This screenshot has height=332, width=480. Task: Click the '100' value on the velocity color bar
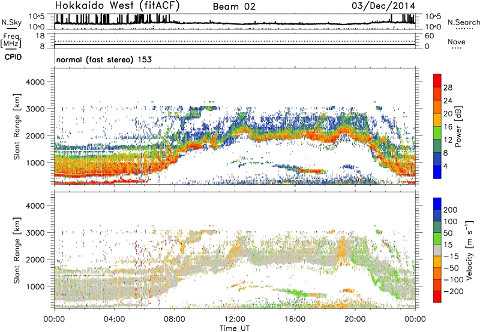point(451,222)
